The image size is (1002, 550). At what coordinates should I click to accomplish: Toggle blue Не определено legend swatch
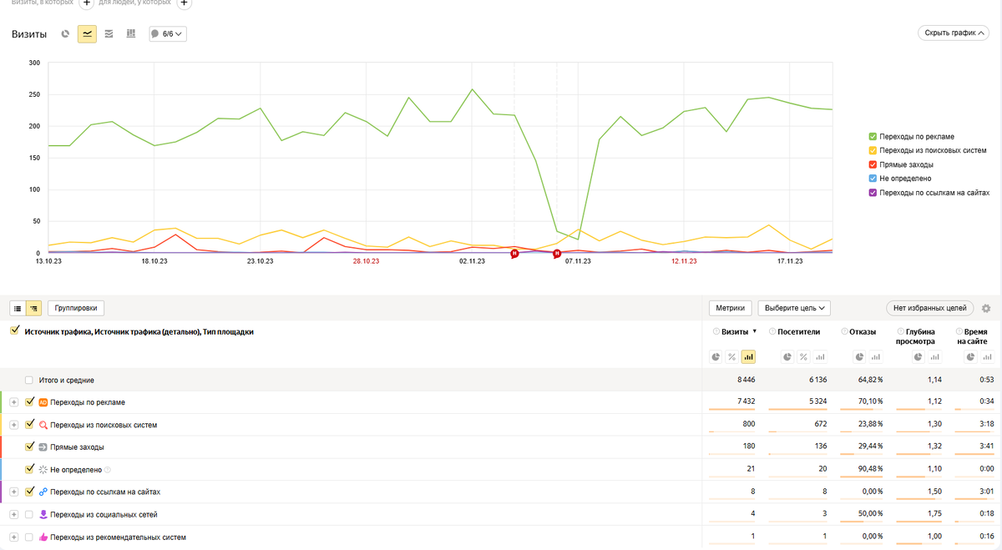click(873, 179)
